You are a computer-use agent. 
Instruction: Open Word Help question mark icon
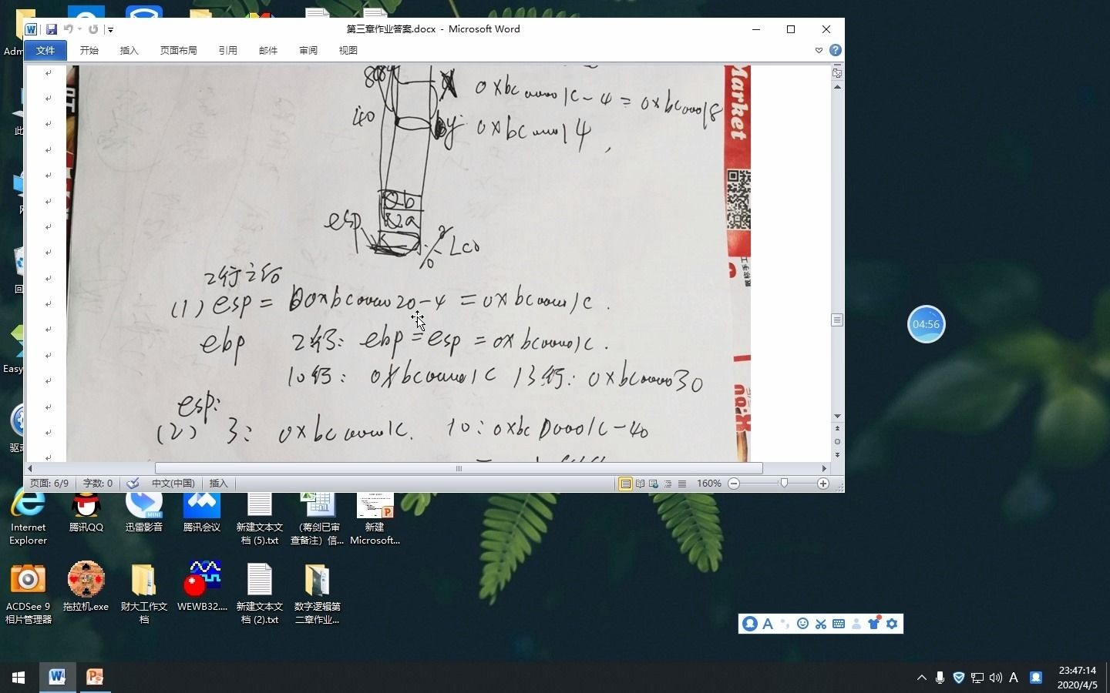coord(836,50)
